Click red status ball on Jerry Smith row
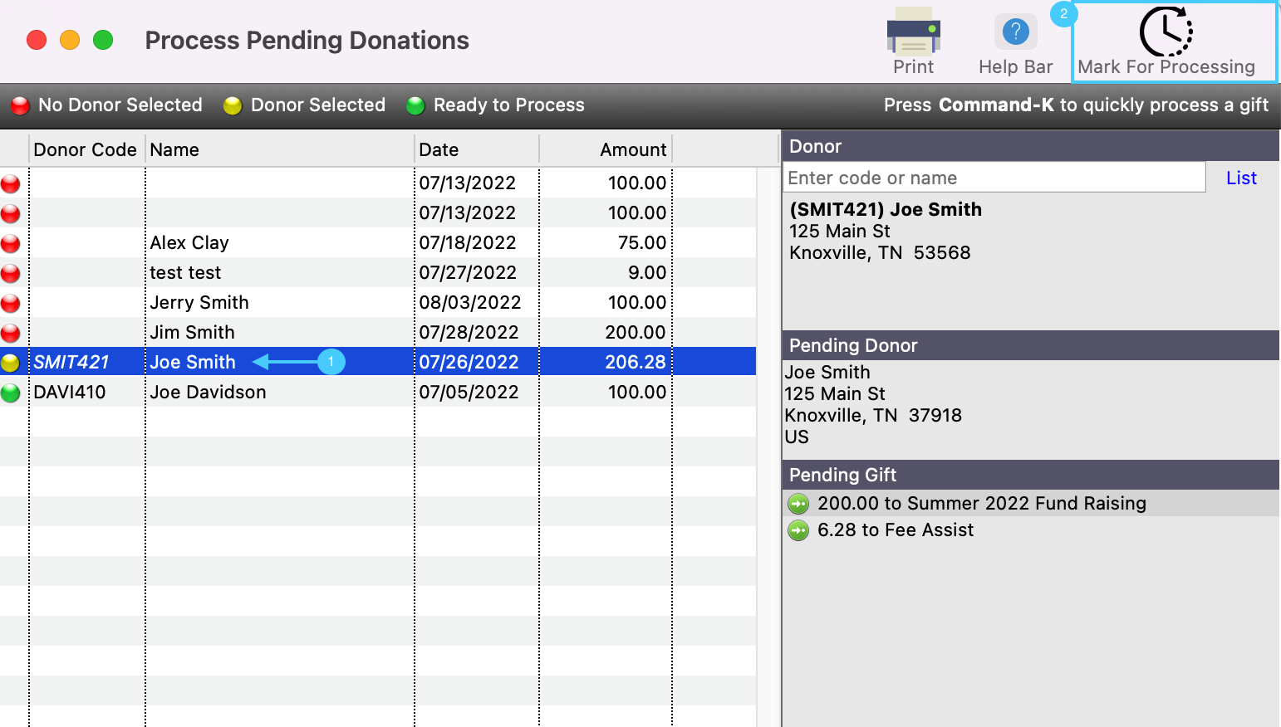Screen dimensions: 1281x727 coord(11,303)
